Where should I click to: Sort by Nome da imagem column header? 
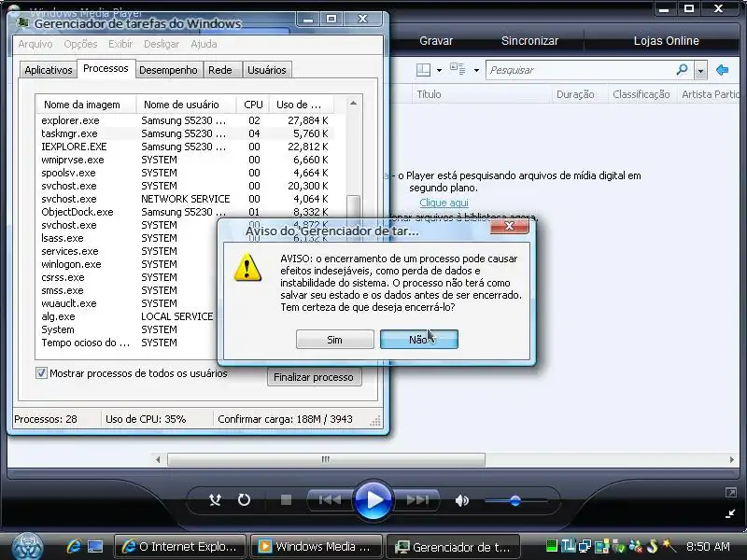[86, 105]
